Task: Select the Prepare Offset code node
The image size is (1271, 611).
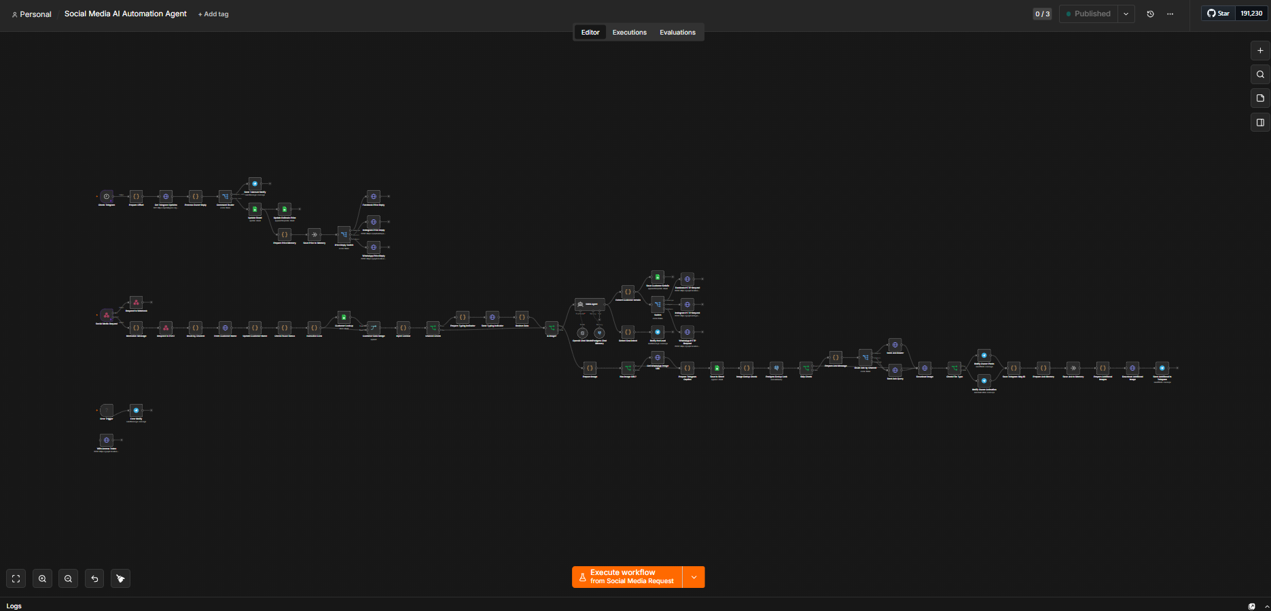Action: click(x=136, y=196)
